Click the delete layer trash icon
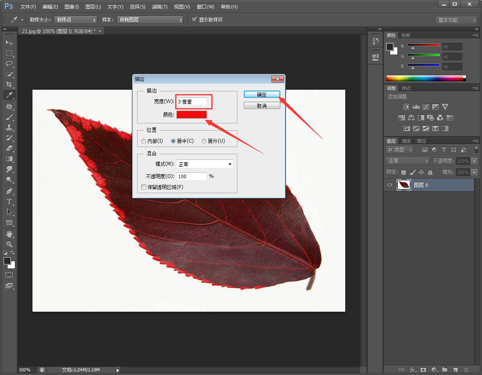Viewport: 482px width, 375px height. tap(466, 369)
